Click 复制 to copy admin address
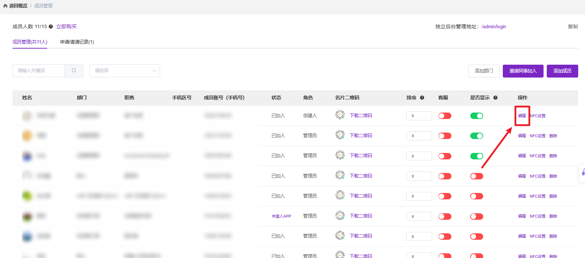This screenshot has width=585, height=258. click(572, 26)
